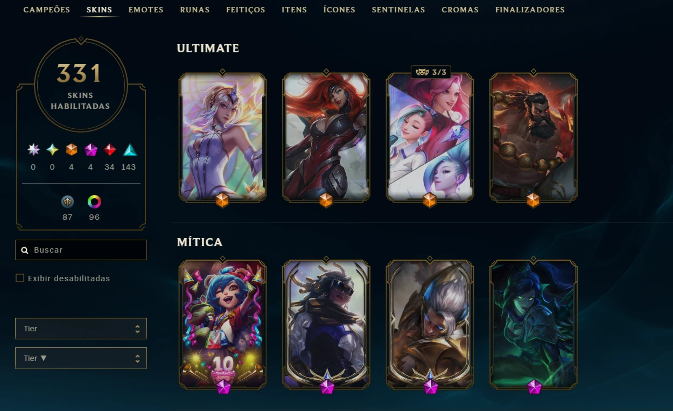Select the 3/3 Seraphine ultimate skin card
The height and width of the screenshot is (411, 673).
[430, 137]
